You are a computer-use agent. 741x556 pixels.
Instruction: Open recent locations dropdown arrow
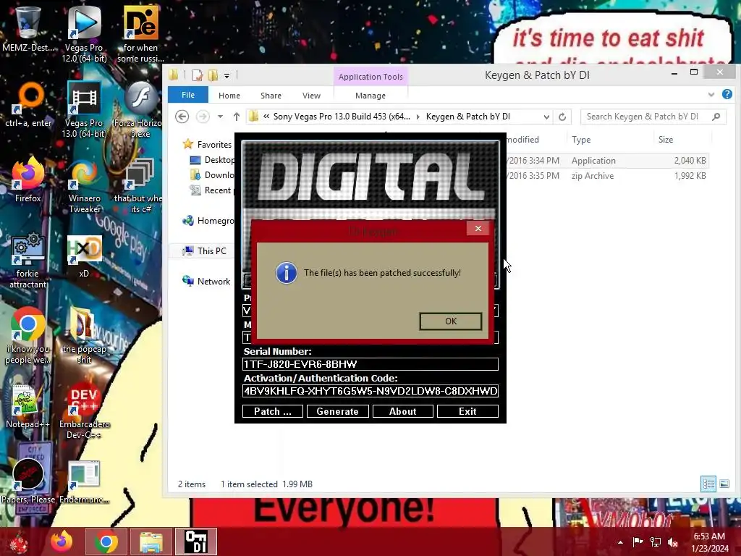[220, 117]
